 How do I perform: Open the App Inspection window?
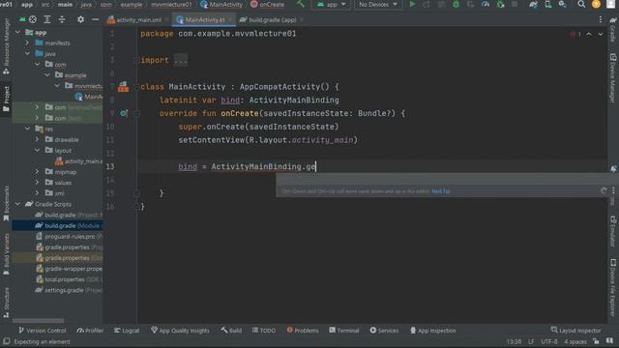(x=432, y=331)
